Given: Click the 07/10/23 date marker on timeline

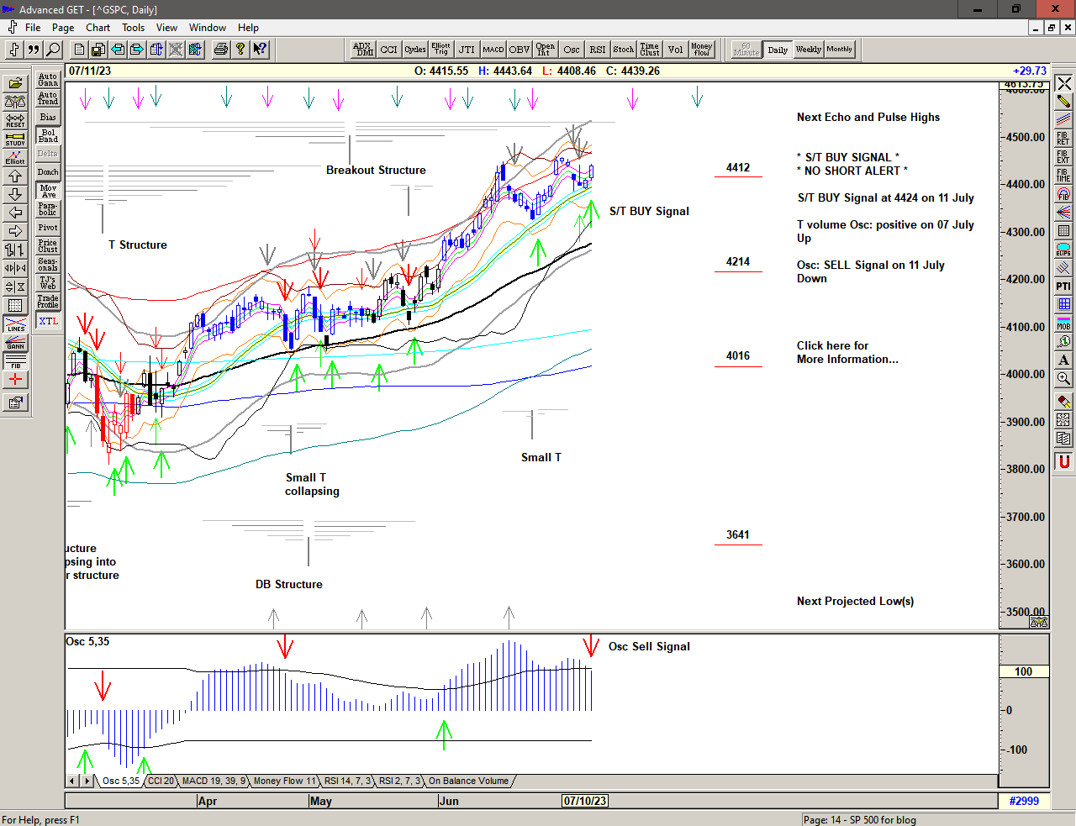Looking at the screenshot, I should 585,801.
